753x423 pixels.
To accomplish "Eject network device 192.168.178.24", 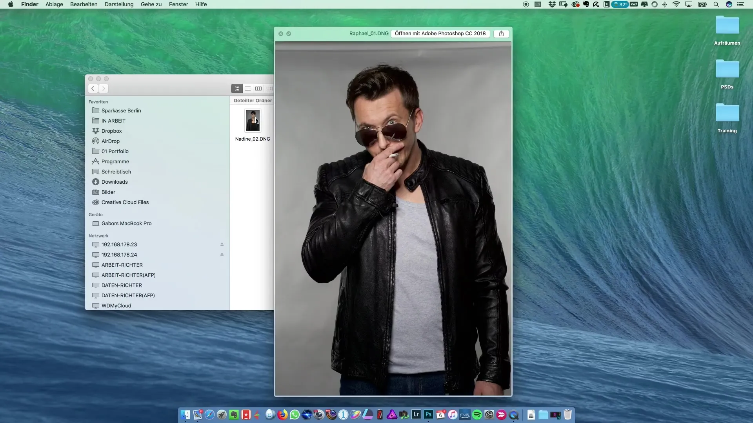I will (222, 255).
